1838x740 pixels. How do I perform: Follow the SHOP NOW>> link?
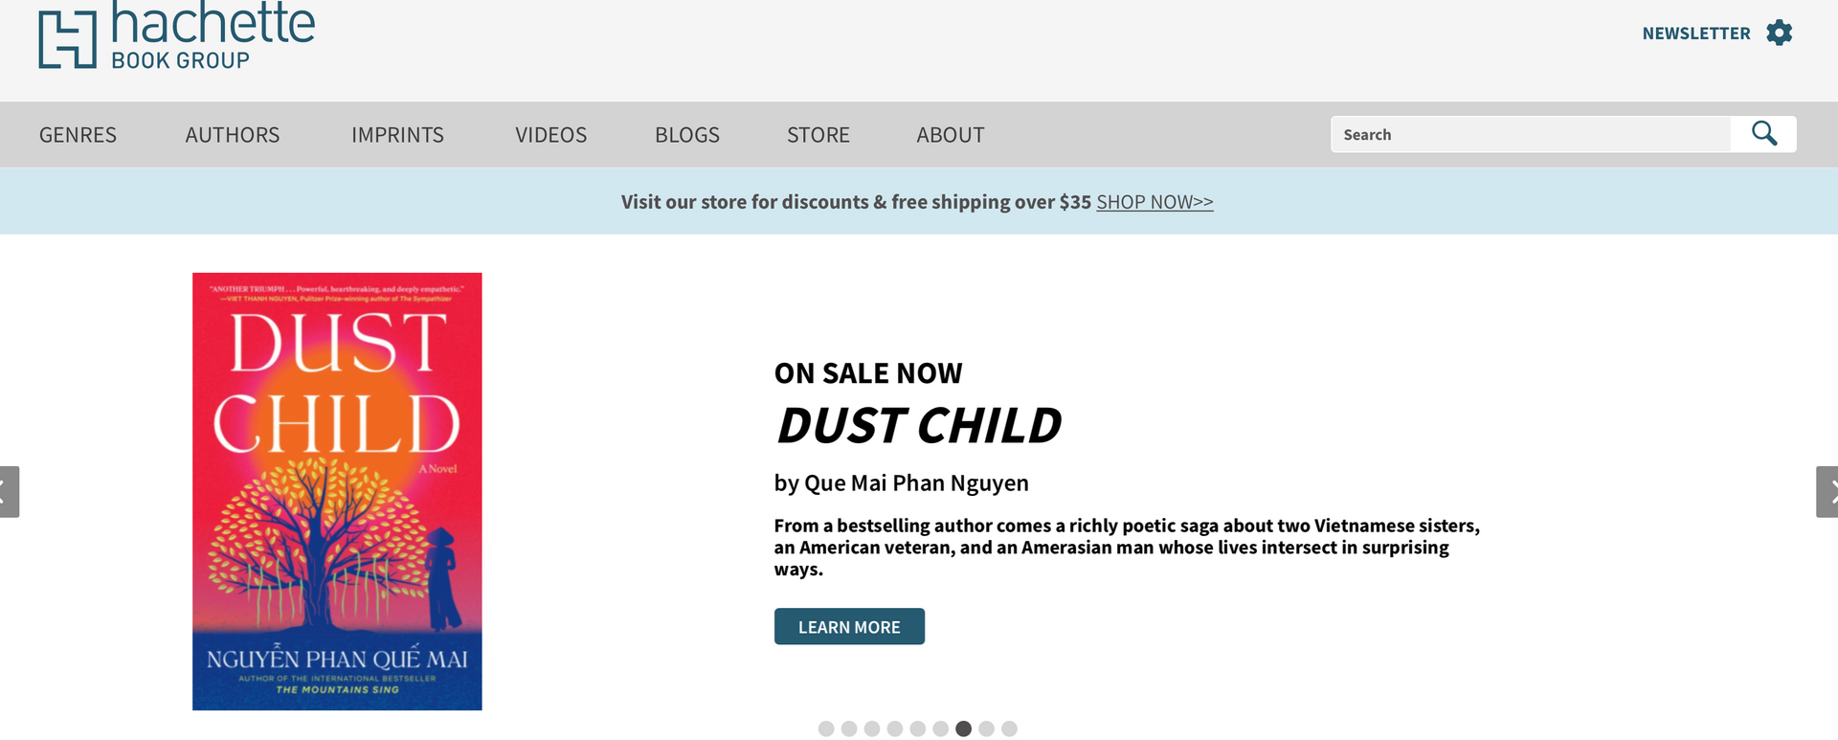click(x=1154, y=202)
